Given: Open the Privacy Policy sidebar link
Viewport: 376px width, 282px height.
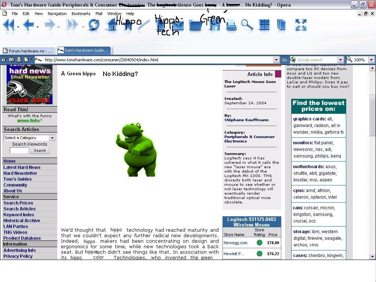Looking at the screenshot, I should coord(18,256).
